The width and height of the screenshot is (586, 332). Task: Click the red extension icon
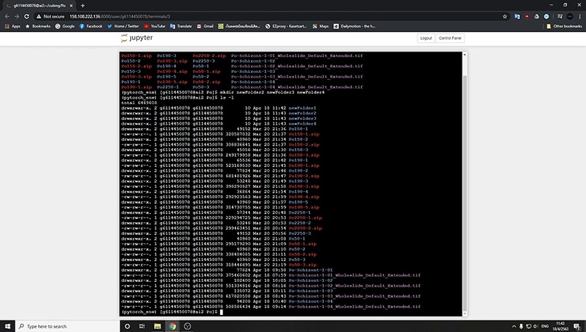(527, 16)
